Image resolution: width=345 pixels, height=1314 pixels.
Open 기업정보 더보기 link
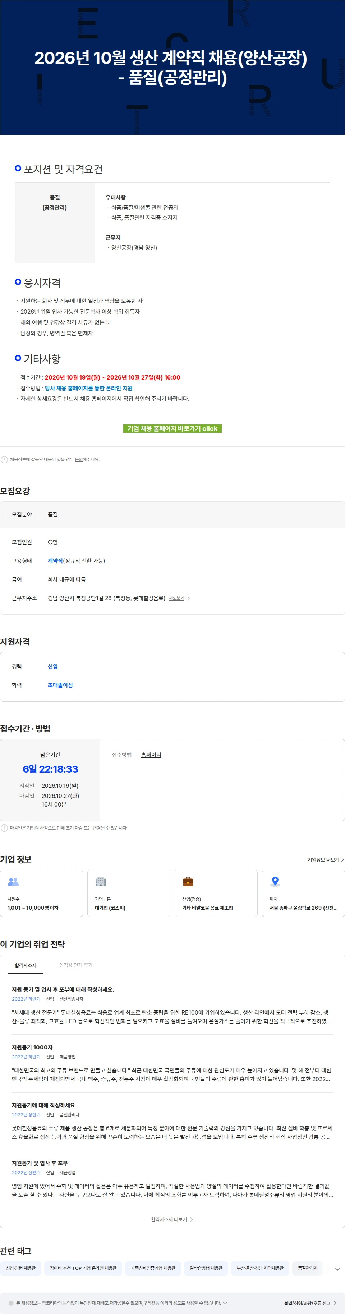point(326,859)
